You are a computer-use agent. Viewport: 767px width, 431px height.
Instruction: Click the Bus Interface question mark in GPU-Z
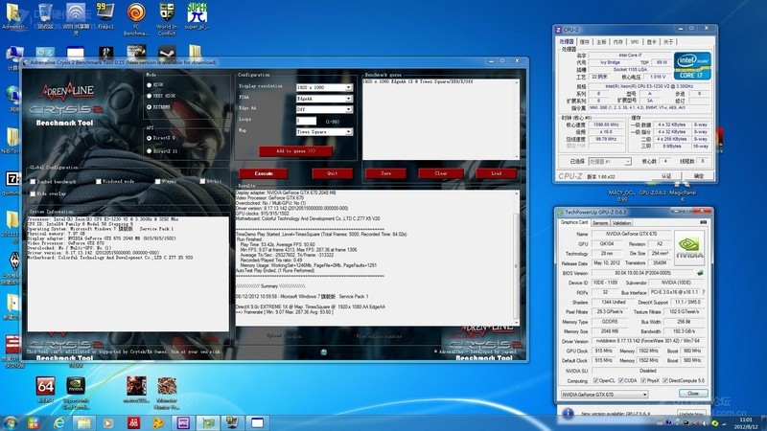[704, 292]
